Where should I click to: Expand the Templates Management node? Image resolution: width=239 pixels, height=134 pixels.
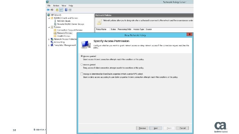[x=49, y=45]
